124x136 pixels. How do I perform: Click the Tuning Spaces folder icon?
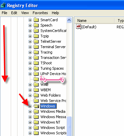(x=36, y=68)
